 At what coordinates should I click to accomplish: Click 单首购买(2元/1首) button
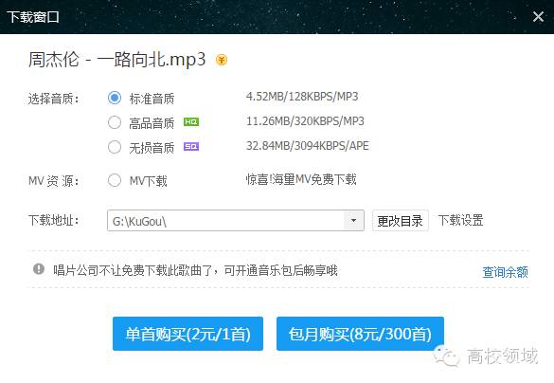coord(188,334)
